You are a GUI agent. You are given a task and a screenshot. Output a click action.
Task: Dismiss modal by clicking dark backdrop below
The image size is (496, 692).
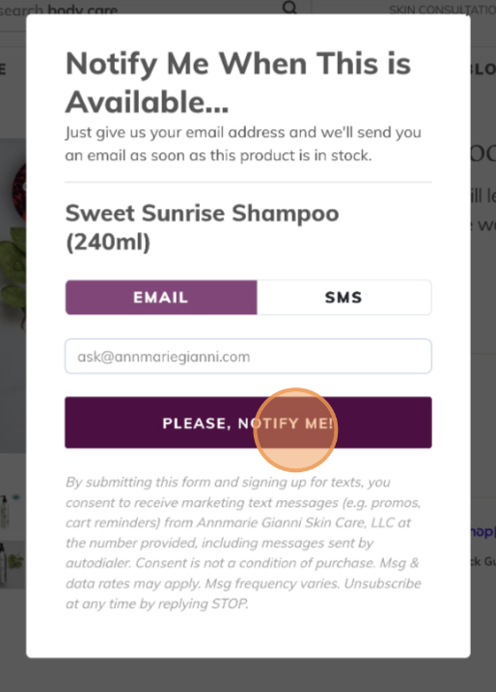tap(248, 676)
